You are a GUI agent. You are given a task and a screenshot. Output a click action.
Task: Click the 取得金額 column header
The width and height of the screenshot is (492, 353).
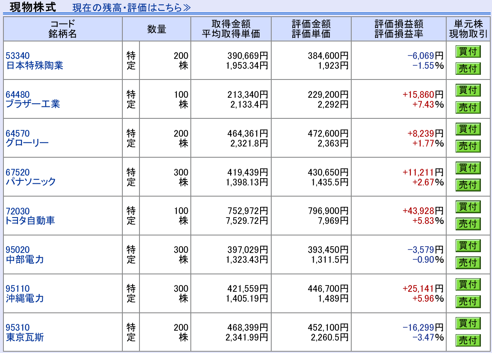(x=231, y=24)
